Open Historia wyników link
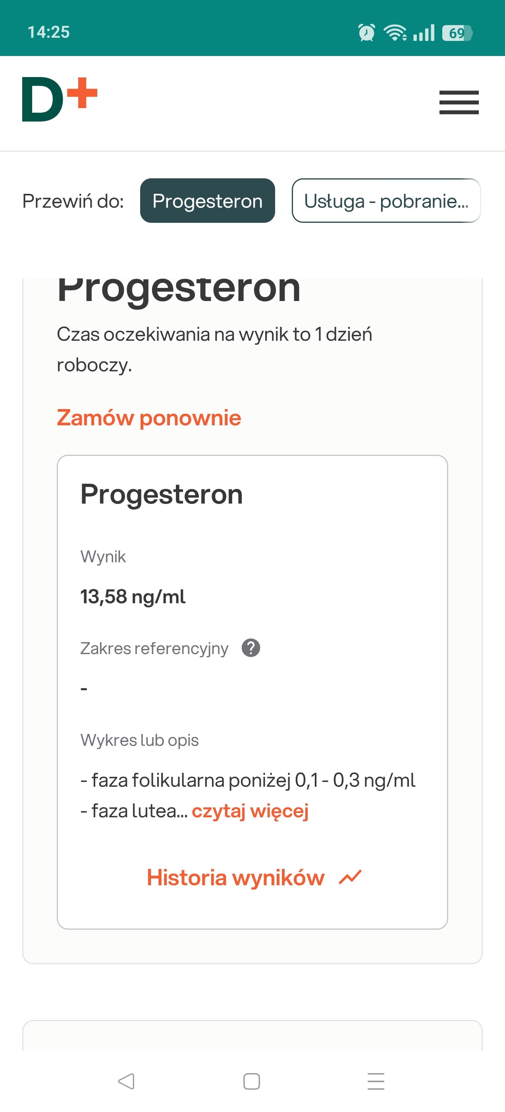The height and width of the screenshot is (1112, 505). pos(236,878)
